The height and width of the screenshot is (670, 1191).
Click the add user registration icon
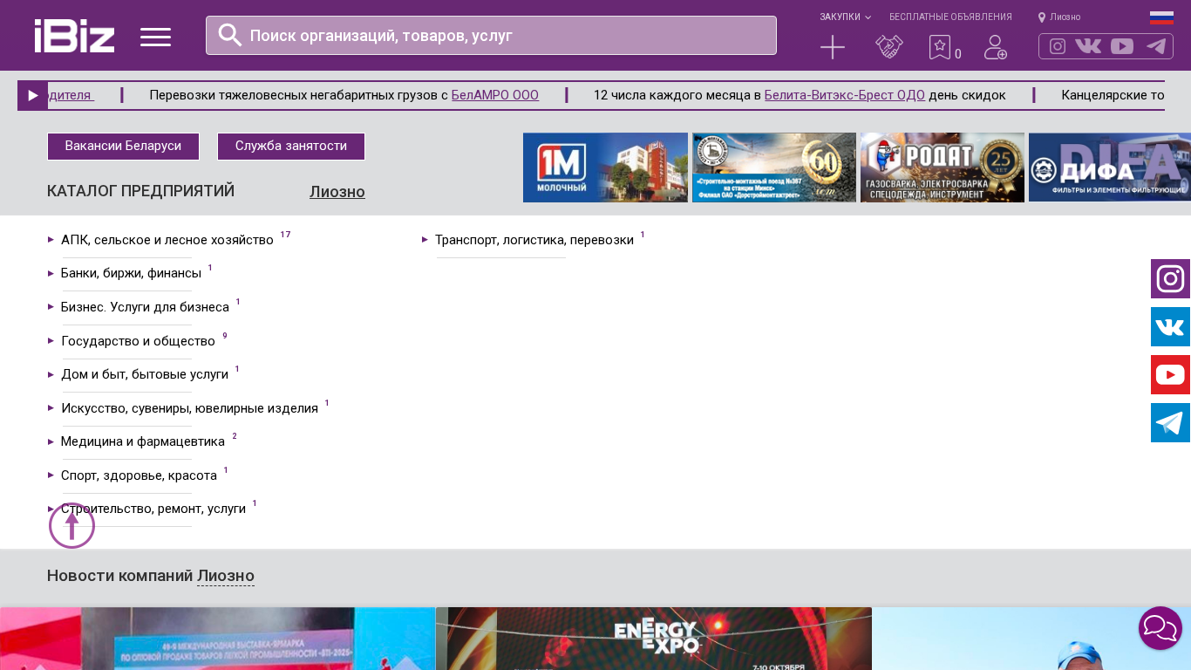995,47
